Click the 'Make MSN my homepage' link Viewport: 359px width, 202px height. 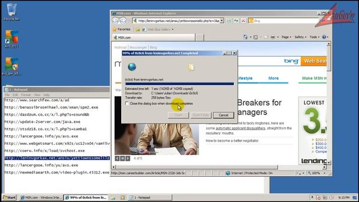(314, 79)
